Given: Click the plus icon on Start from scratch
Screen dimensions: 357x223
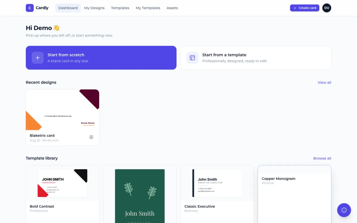Looking at the screenshot, I should (38, 58).
